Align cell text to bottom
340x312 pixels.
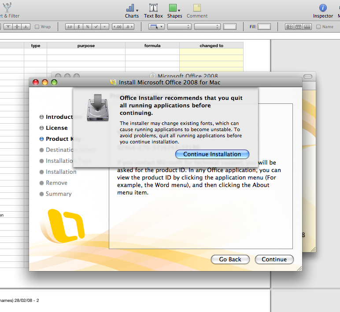pos(26,27)
